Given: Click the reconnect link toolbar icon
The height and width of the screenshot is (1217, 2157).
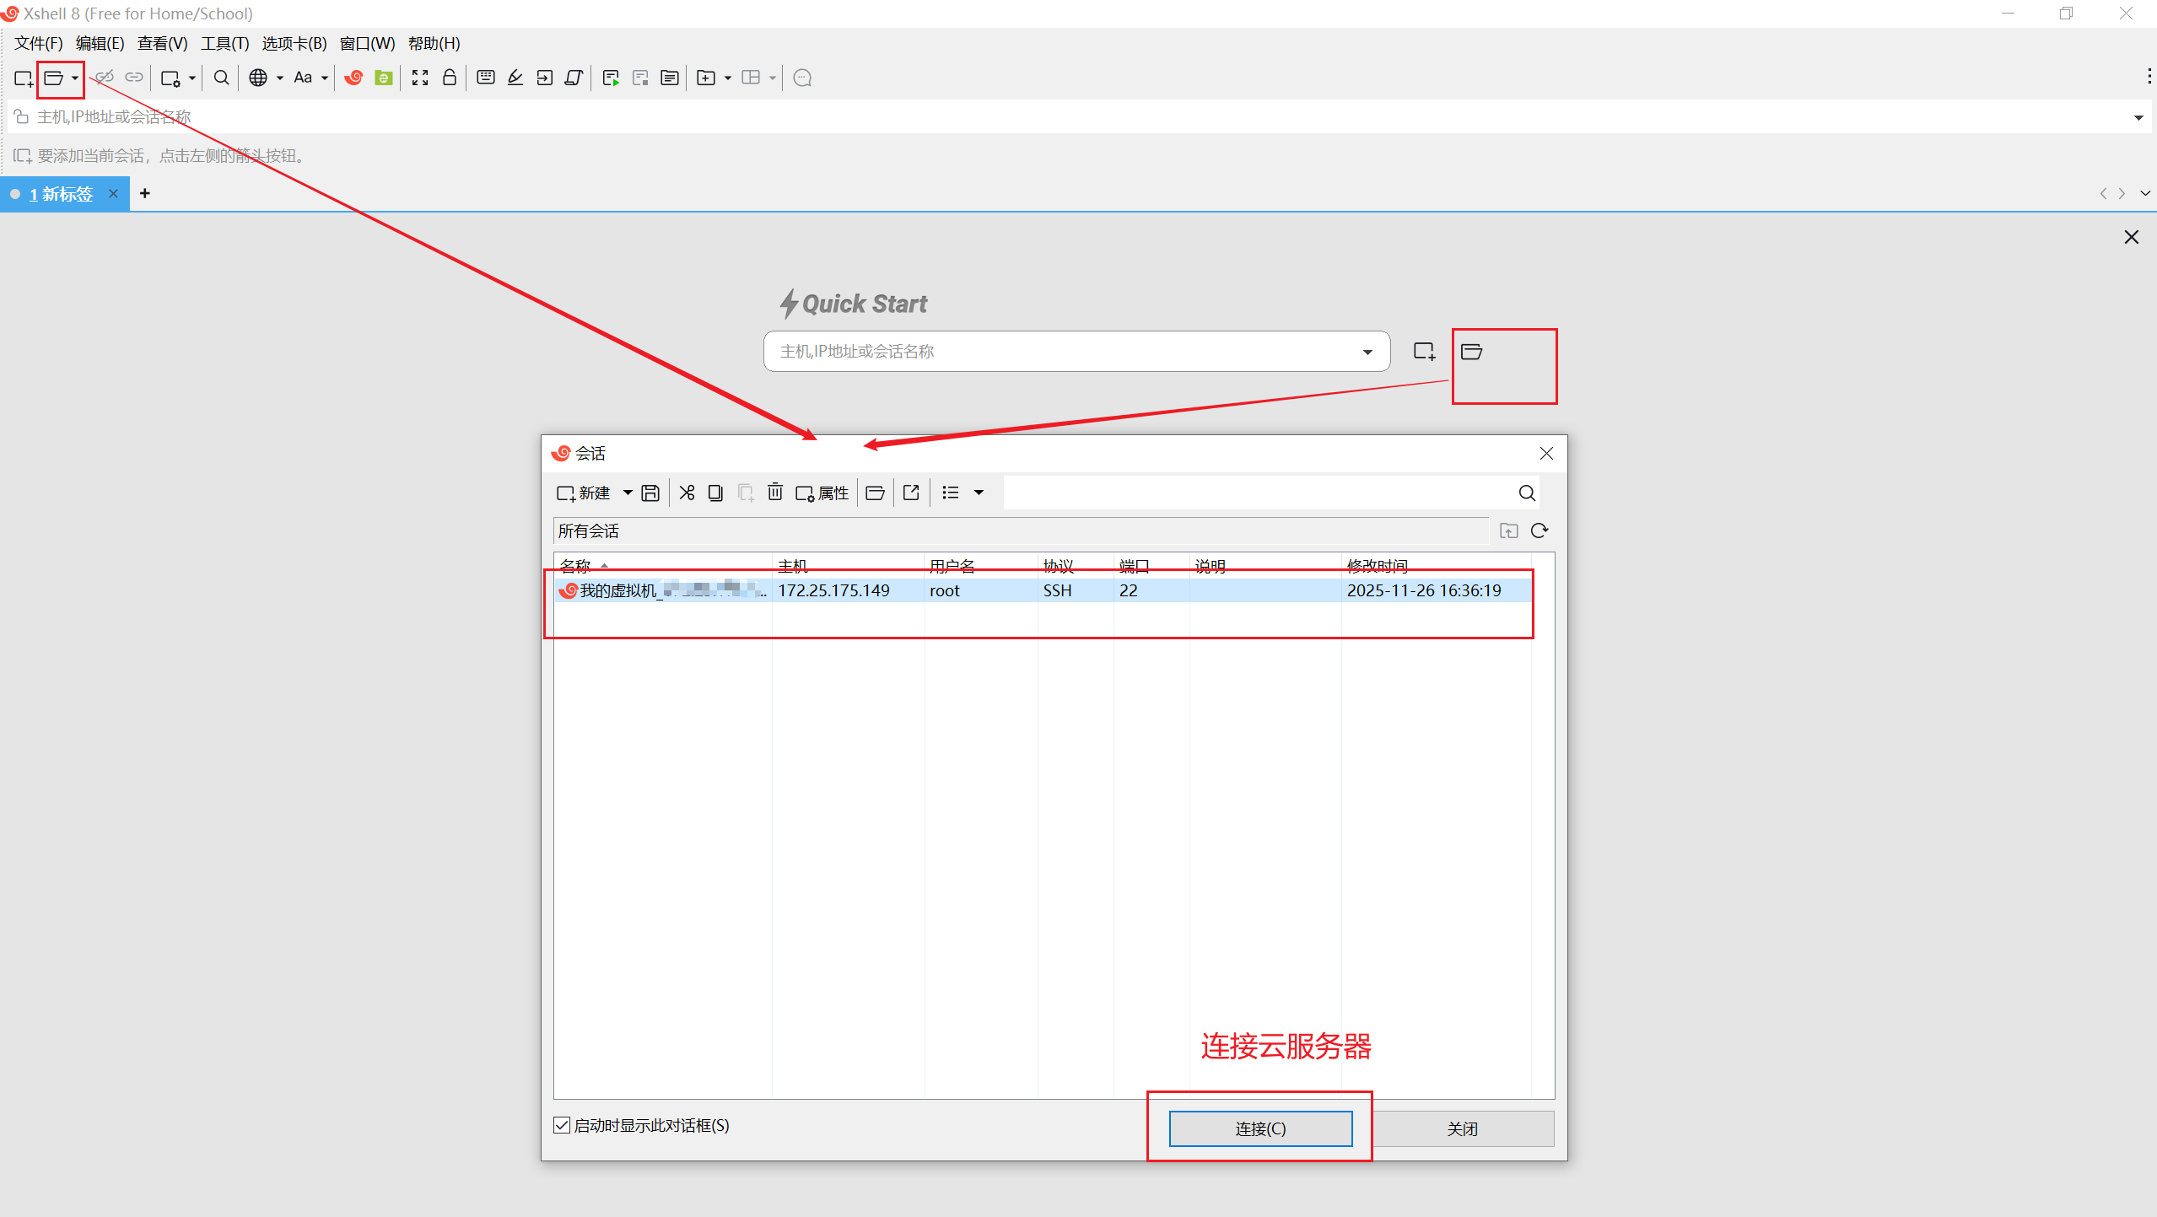Looking at the screenshot, I should tap(134, 78).
